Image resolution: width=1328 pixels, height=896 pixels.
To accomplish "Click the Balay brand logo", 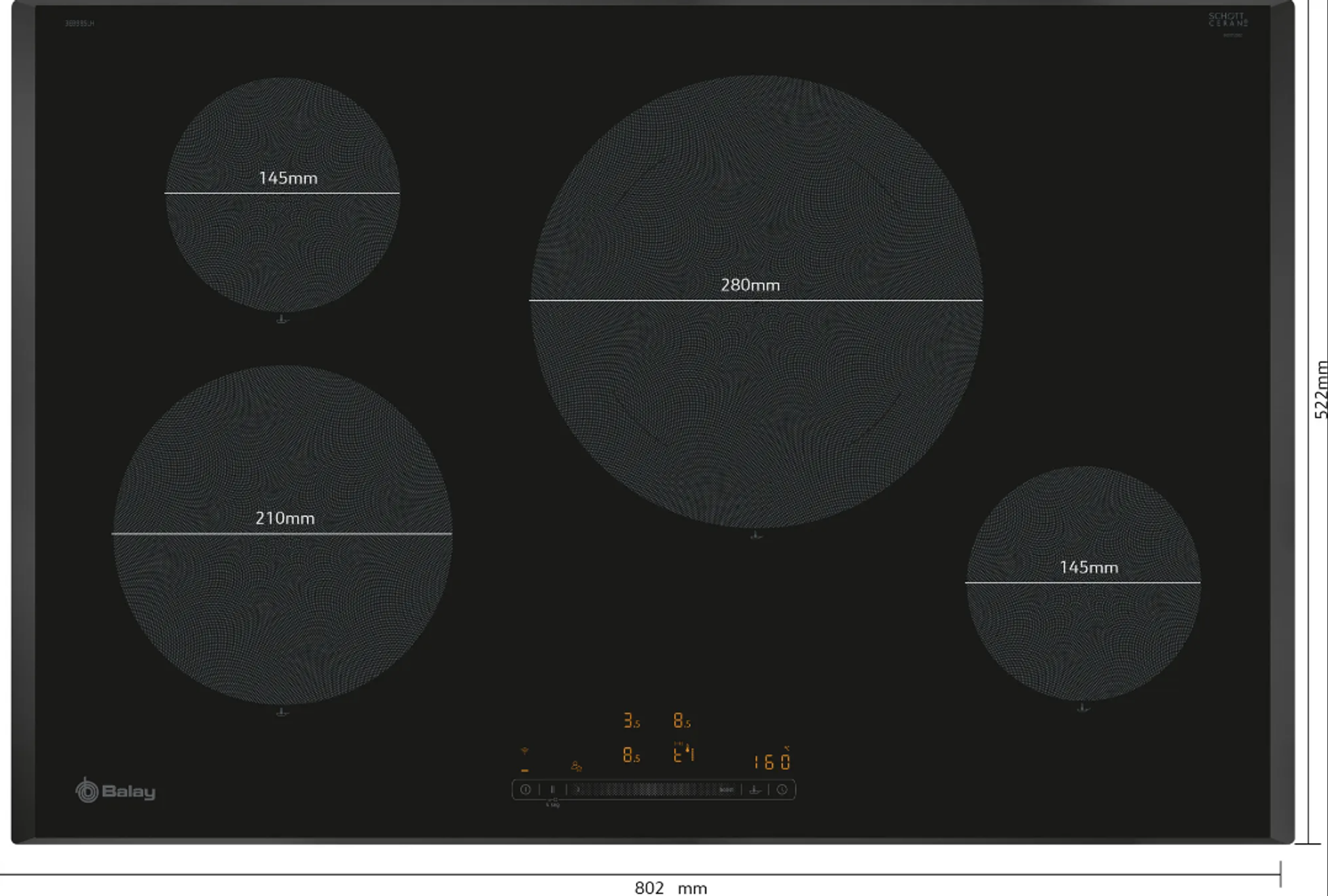I will [116, 791].
